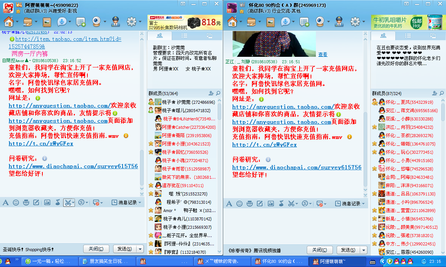Switch to members tab in right side panel

click(383, 36)
